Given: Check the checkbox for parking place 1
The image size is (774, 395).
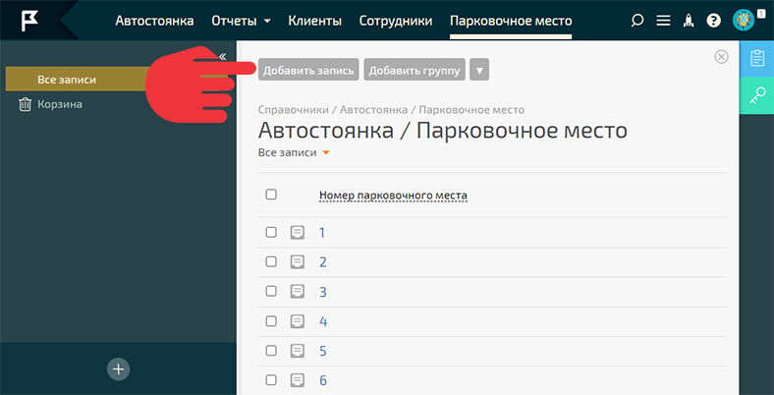Looking at the screenshot, I should point(271,233).
